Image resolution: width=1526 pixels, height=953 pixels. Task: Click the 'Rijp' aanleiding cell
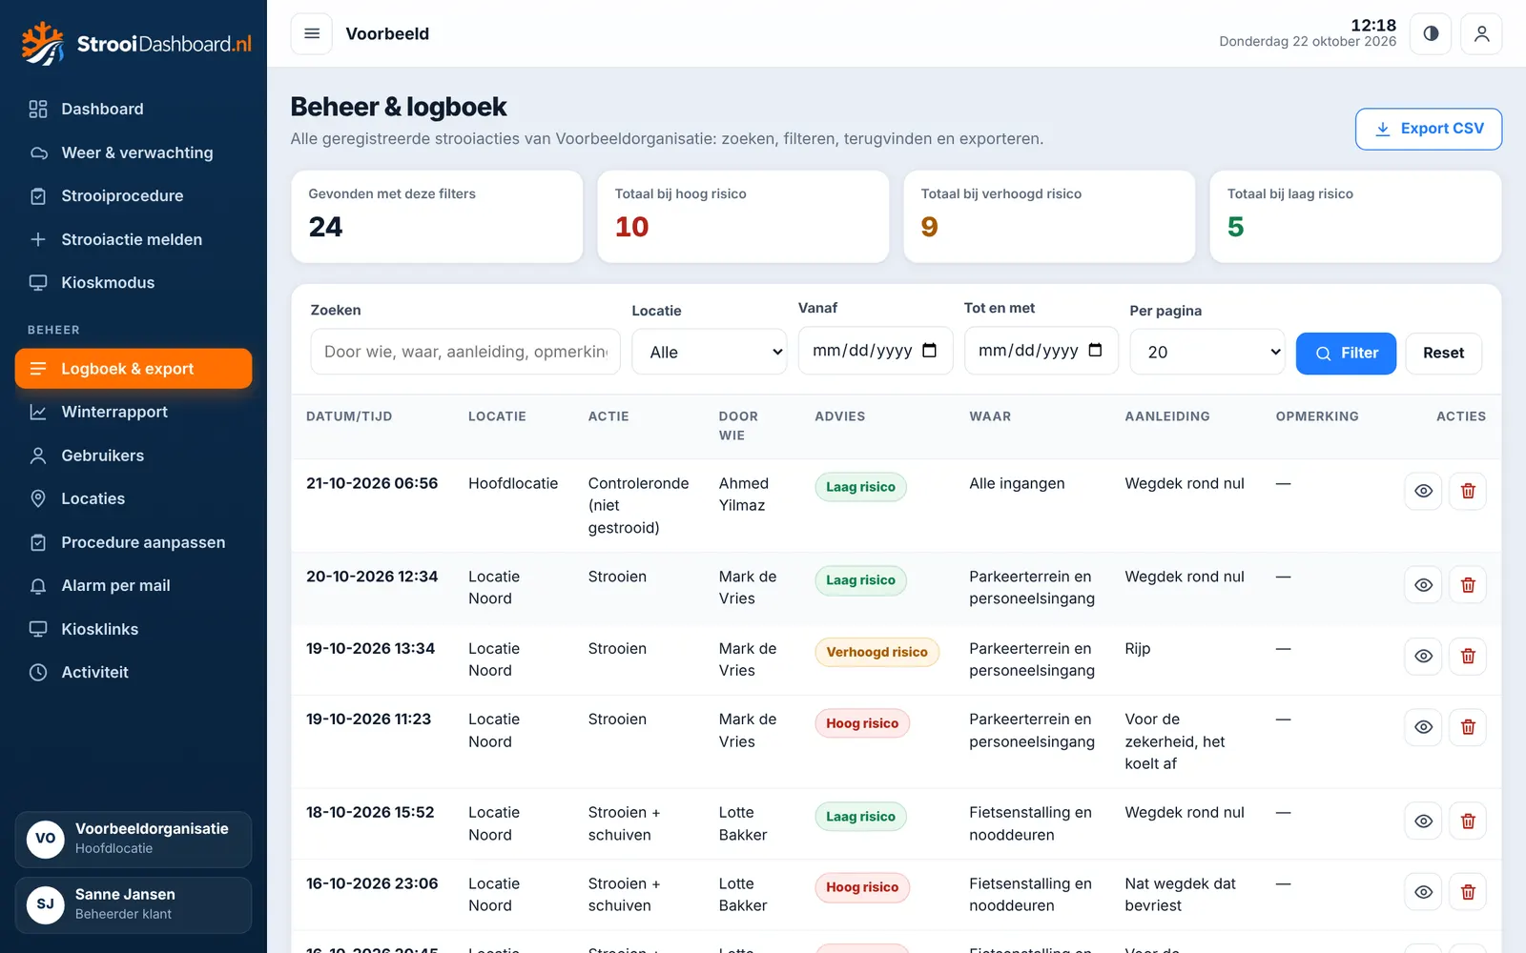click(x=1138, y=648)
